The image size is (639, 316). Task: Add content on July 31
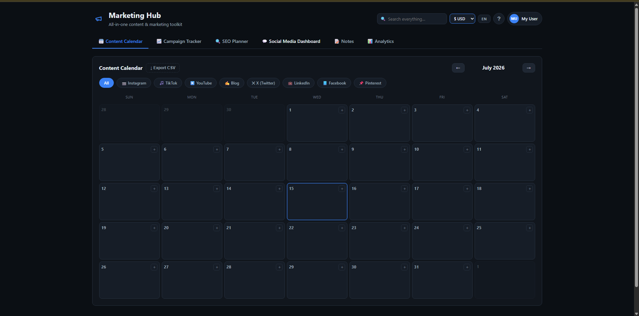pos(467,267)
